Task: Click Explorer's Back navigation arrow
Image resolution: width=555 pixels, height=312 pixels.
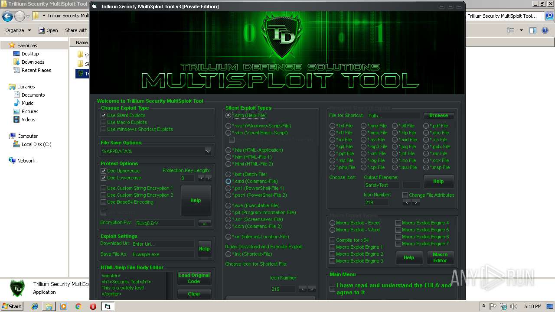Action: coord(7,16)
